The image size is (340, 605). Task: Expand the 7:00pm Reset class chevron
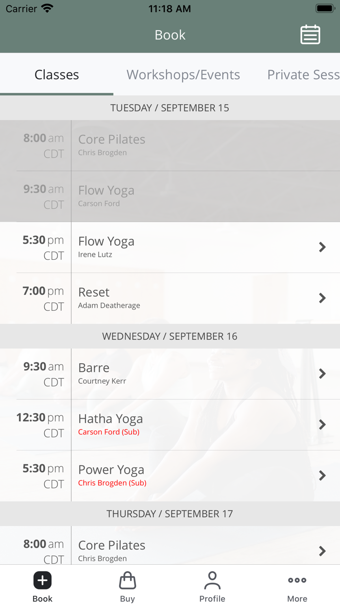[322, 298]
